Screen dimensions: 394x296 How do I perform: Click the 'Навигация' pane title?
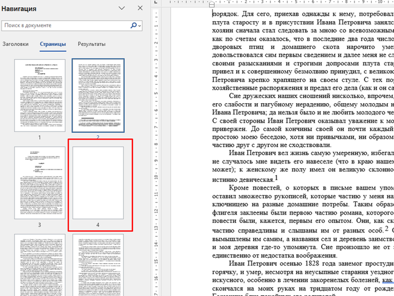coord(19,8)
